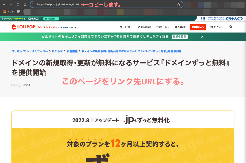
Task: Dismiss the green security banner
Action: (202, 37)
